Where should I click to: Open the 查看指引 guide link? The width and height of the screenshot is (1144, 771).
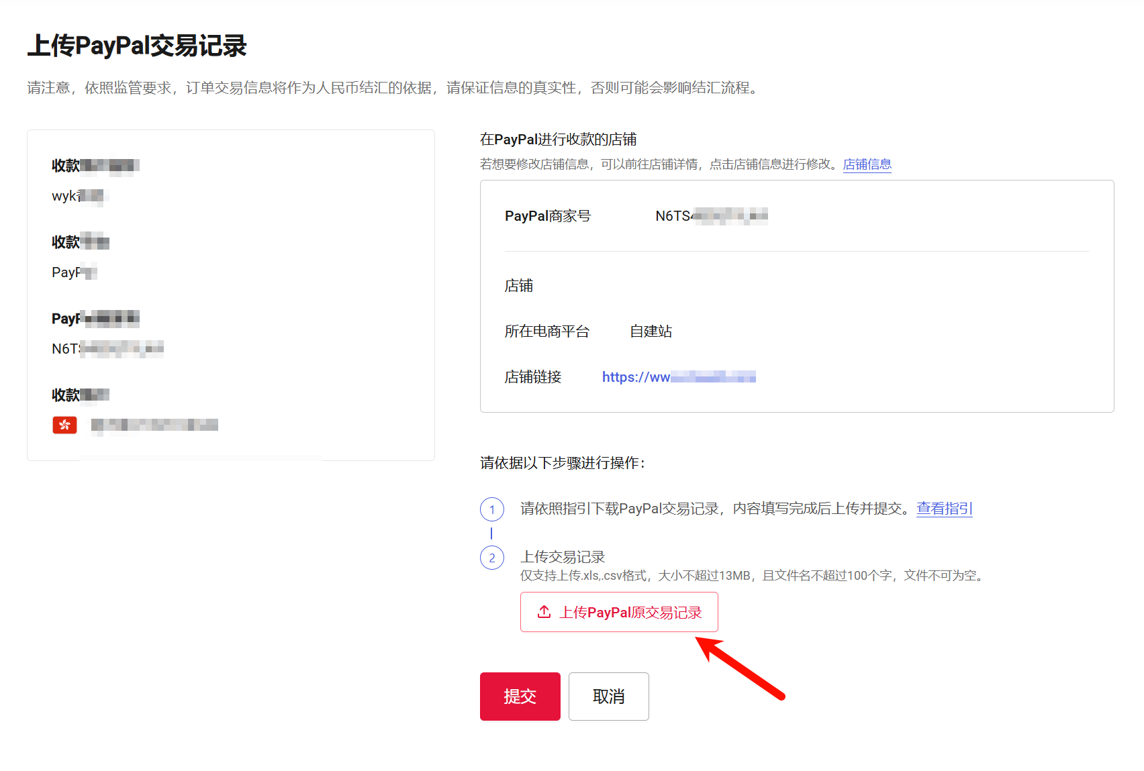(x=944, y=509)
